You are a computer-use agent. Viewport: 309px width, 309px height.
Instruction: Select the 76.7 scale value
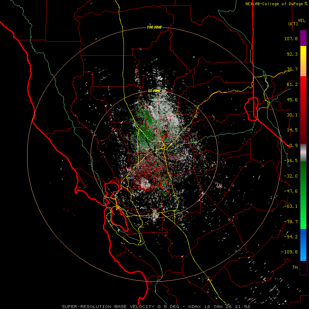point(292,69)
